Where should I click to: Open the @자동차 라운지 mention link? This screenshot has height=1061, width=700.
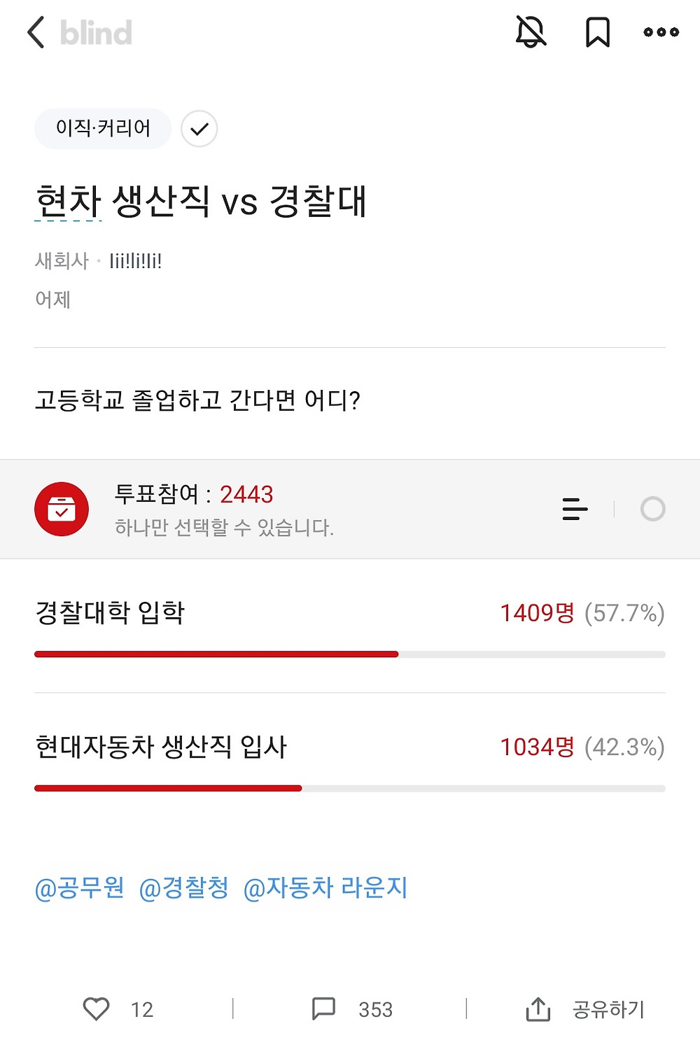325,887
